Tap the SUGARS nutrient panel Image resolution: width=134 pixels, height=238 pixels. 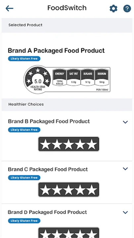click(x=88, y=77)
